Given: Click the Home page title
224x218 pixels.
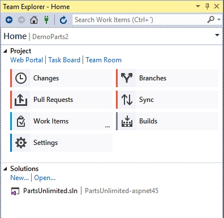Looking at the screenshot, I should 15,36.
